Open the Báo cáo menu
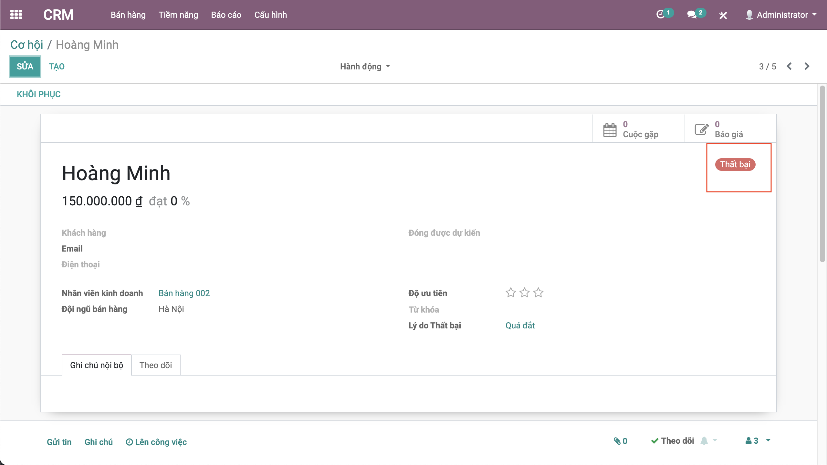The image size is (827, 465). 226,15
